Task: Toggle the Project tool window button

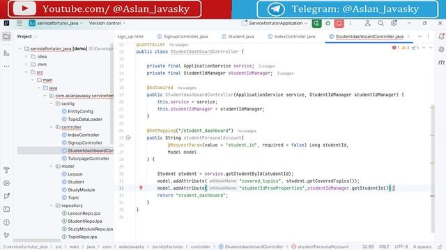Action: (x=6, y=37)
